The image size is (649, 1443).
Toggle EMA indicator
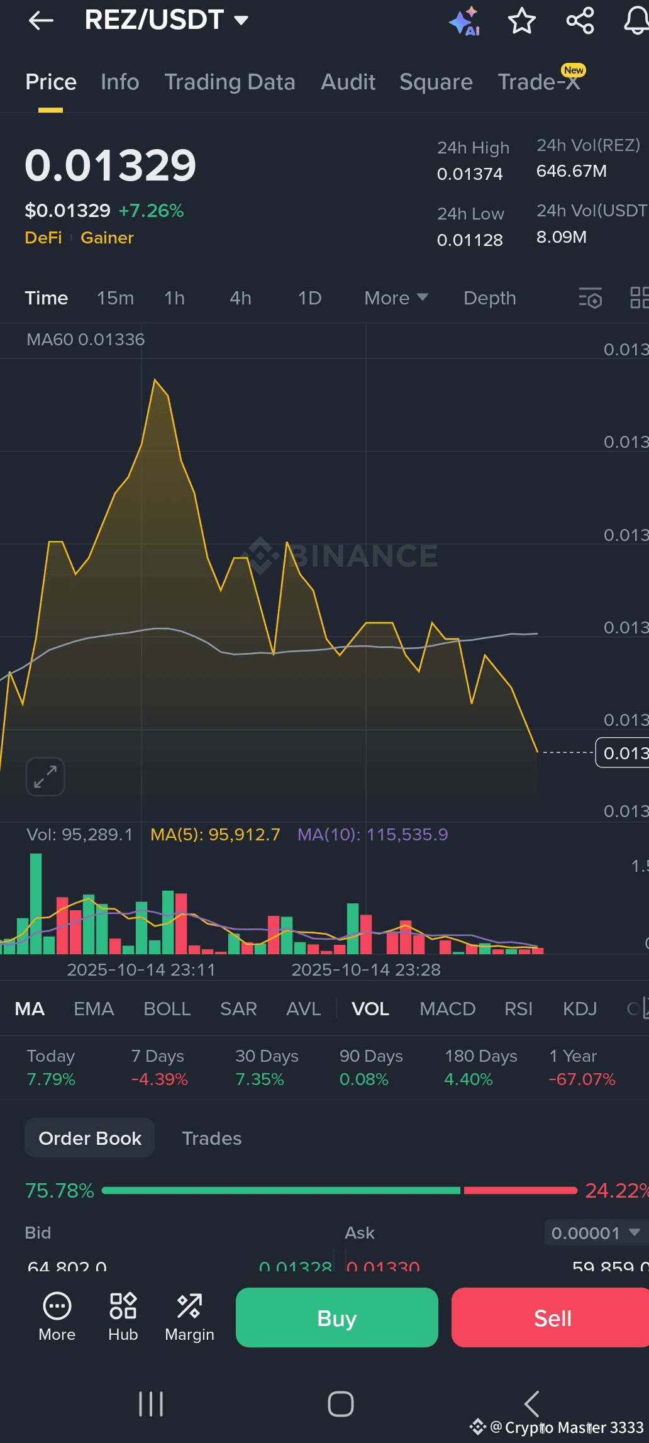[94, 1009]
